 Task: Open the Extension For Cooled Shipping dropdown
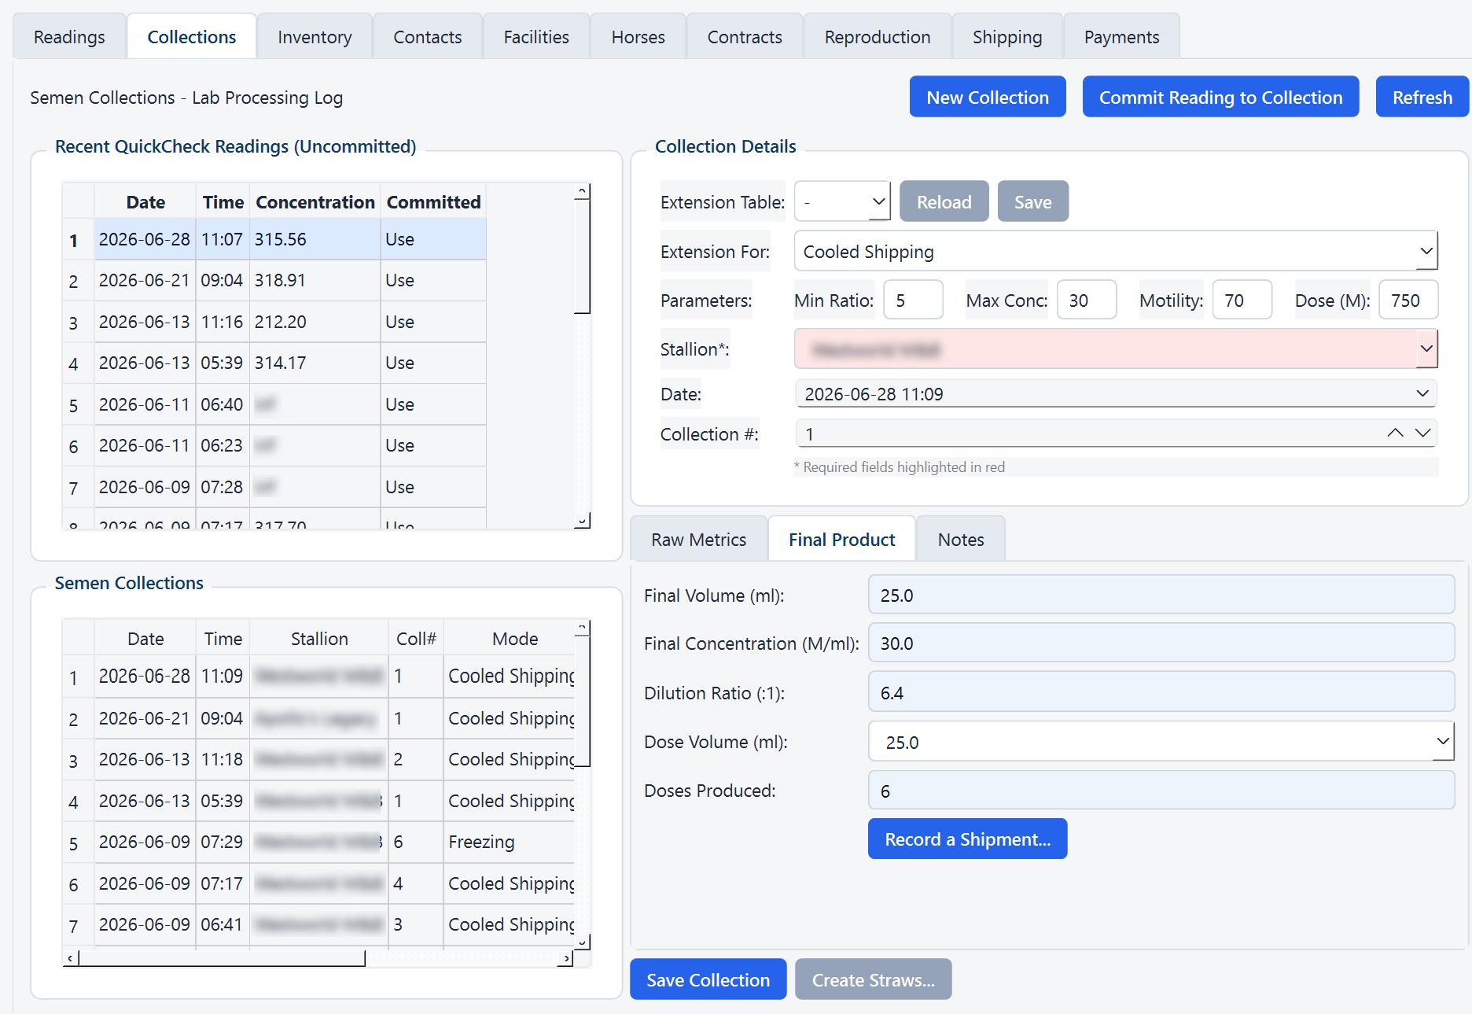pyautogui.click(x=1116, y=251)
